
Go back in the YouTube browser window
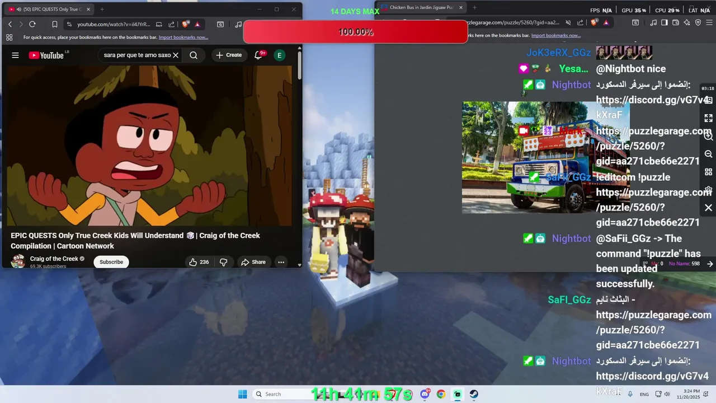point(10,24)
